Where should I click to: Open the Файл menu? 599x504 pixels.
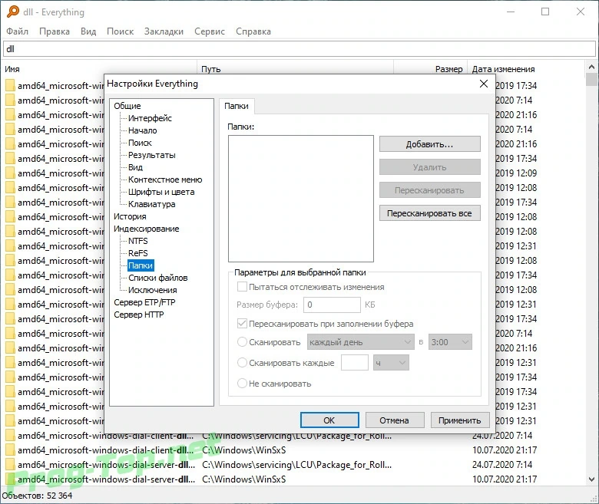tap(17, 31)
